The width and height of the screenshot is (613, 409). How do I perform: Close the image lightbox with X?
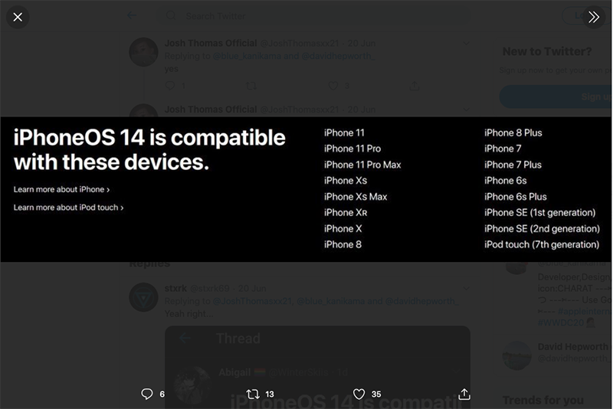pos(18,17)
